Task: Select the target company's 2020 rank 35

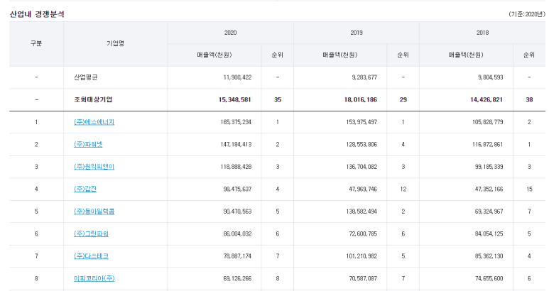Action: click(278, 99)
